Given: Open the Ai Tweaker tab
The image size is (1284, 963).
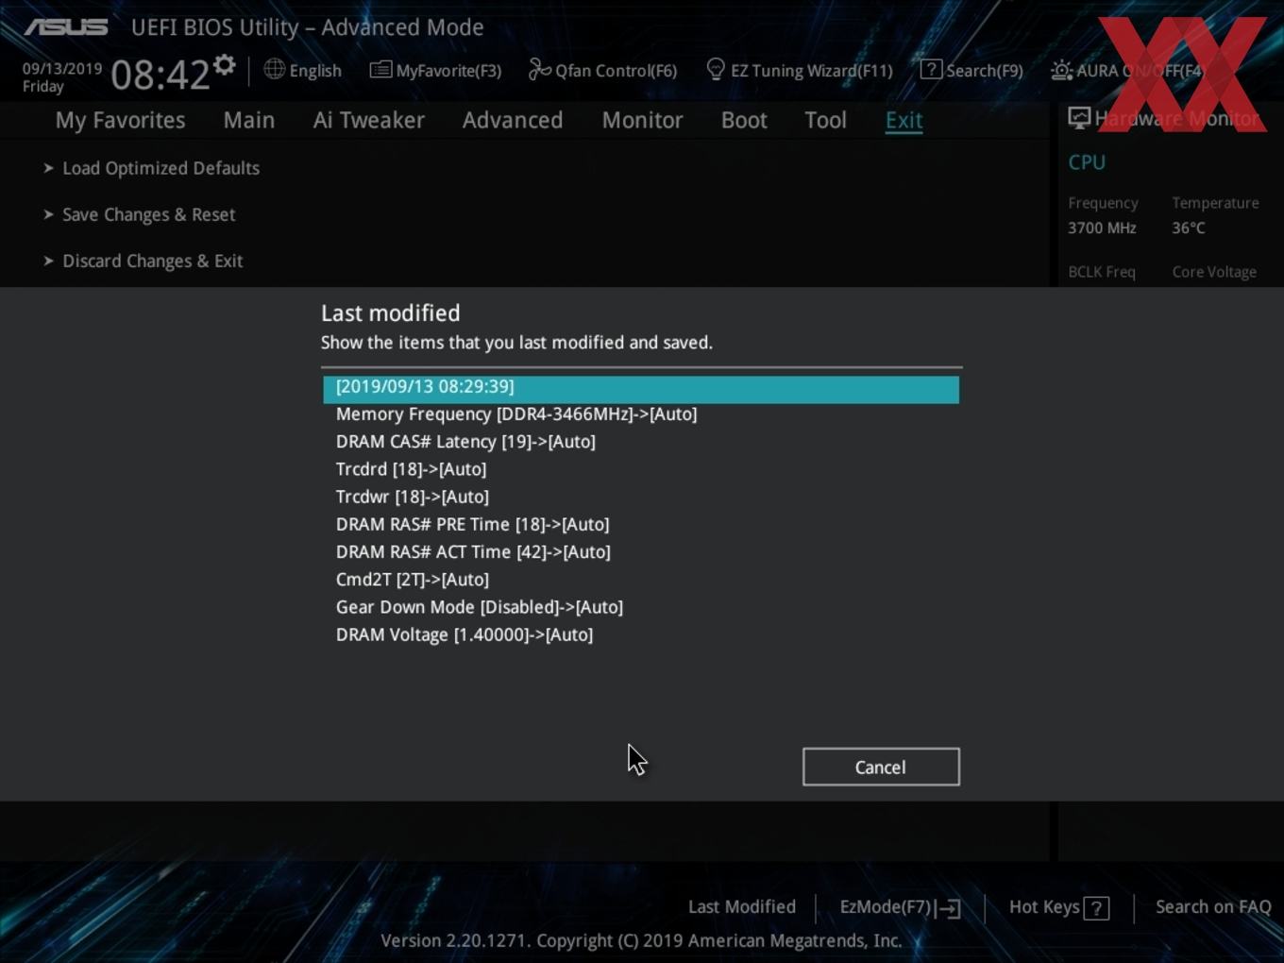Looking at the screenshot, I should (369, 120).
